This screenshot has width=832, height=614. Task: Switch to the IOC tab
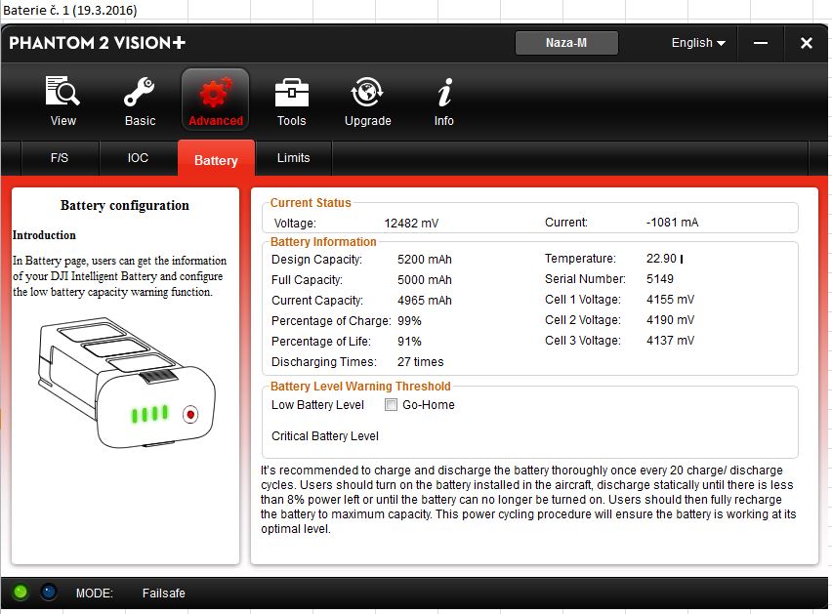point(138,158)
